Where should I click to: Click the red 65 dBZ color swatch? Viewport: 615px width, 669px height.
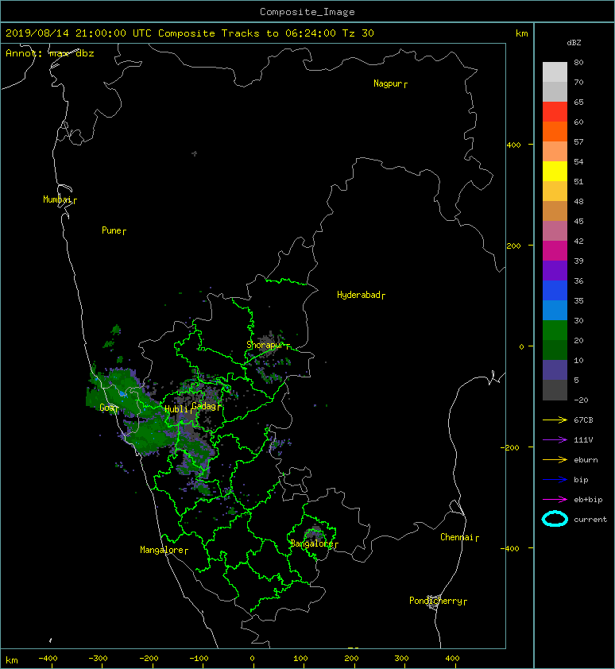(x=555, y=112)
